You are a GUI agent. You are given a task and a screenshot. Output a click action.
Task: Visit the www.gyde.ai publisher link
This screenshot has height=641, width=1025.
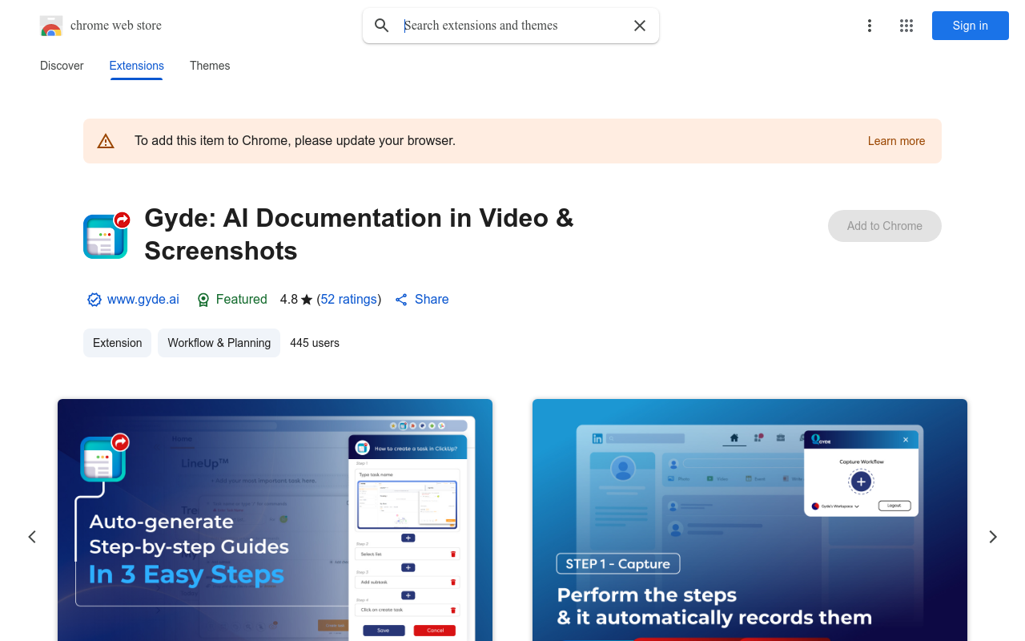click(143, 300)
